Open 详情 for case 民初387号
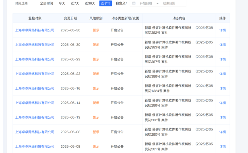248x153 pixels. tap(223, 59)
